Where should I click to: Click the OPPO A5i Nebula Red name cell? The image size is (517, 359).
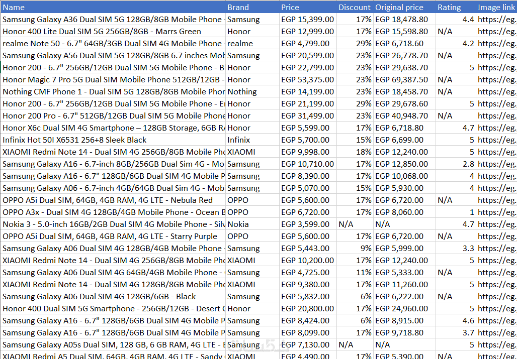(x=114, y=200)
